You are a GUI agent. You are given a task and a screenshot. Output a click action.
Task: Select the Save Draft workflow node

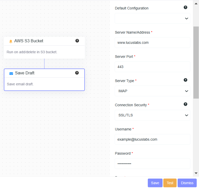tap(44, 84)
